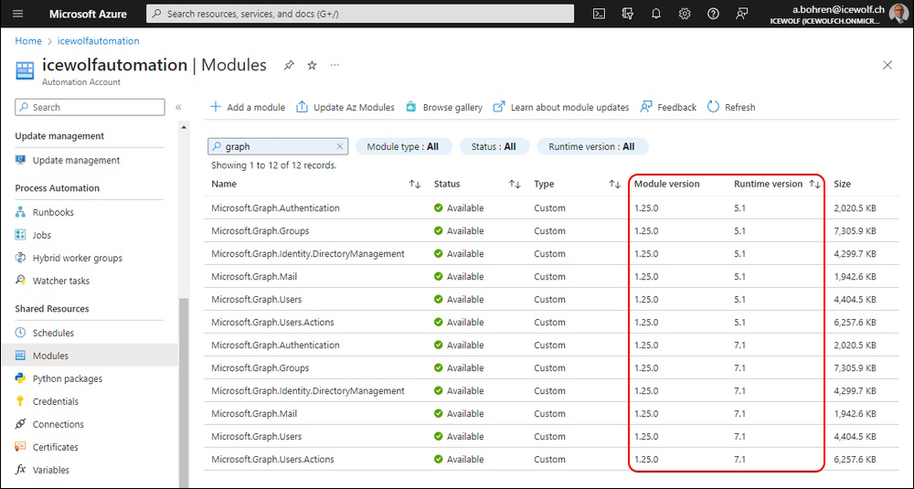Open Browse gallery
Screen dimensions: 914x489
pyautogui.click(x=444, y=107)
